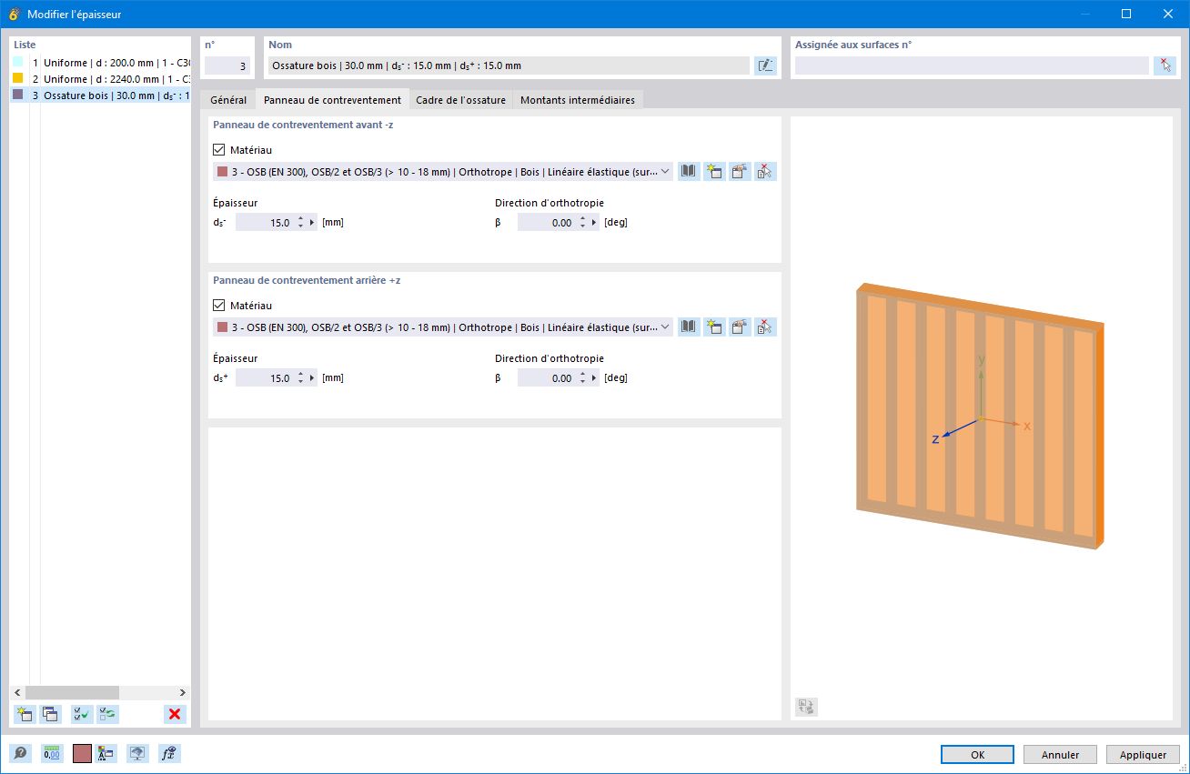Click the invert selection icon below the list
This screenshot has width=1190, height=774.
pos(107,714)
